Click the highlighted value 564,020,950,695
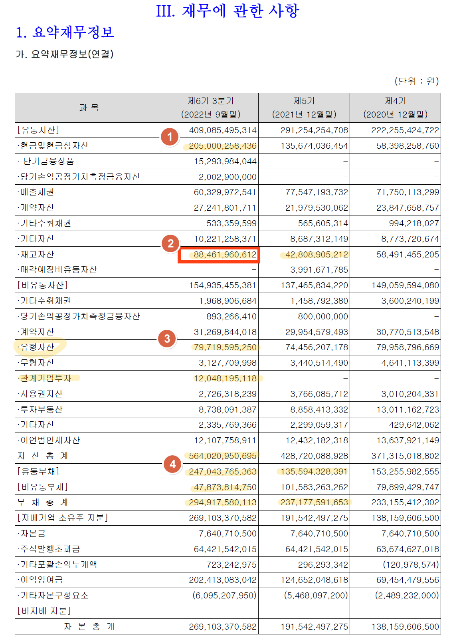The image size is (459, 644). pyautogui.click(x=223, y=456)
